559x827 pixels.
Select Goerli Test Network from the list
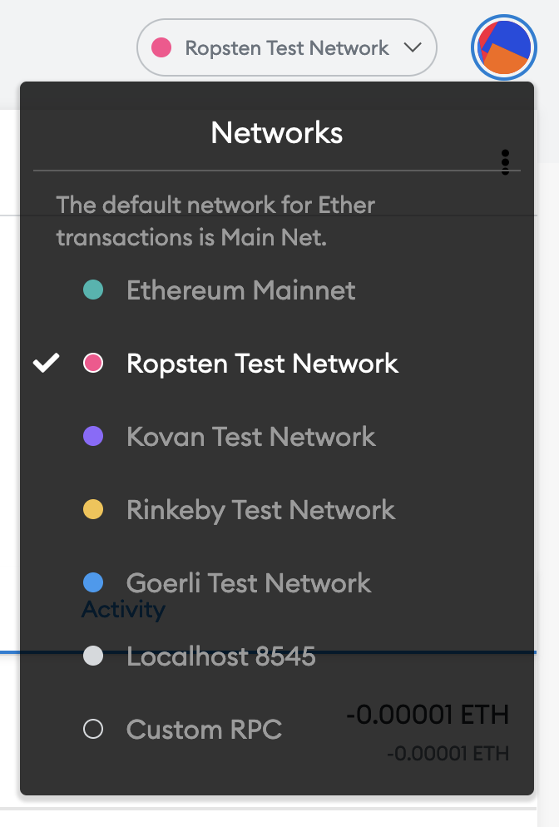[246, 582]
